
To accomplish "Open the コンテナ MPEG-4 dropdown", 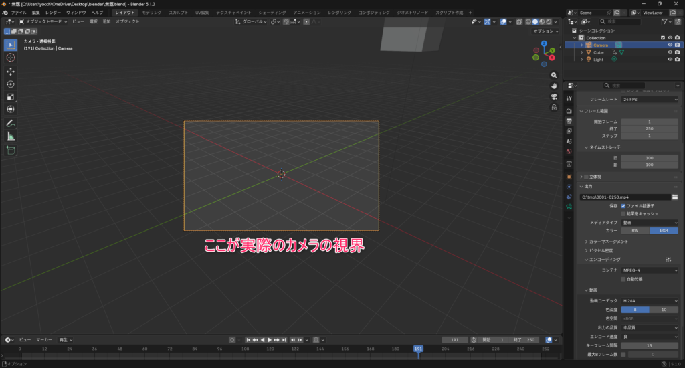I will pyautogui.click(x=649, y=270).
